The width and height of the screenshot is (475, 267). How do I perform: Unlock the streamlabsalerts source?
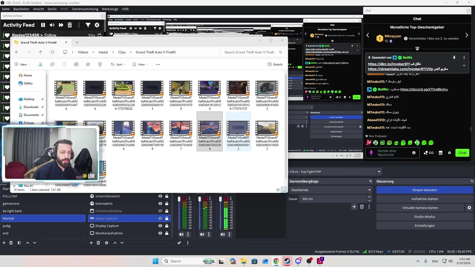click(167, 196)
